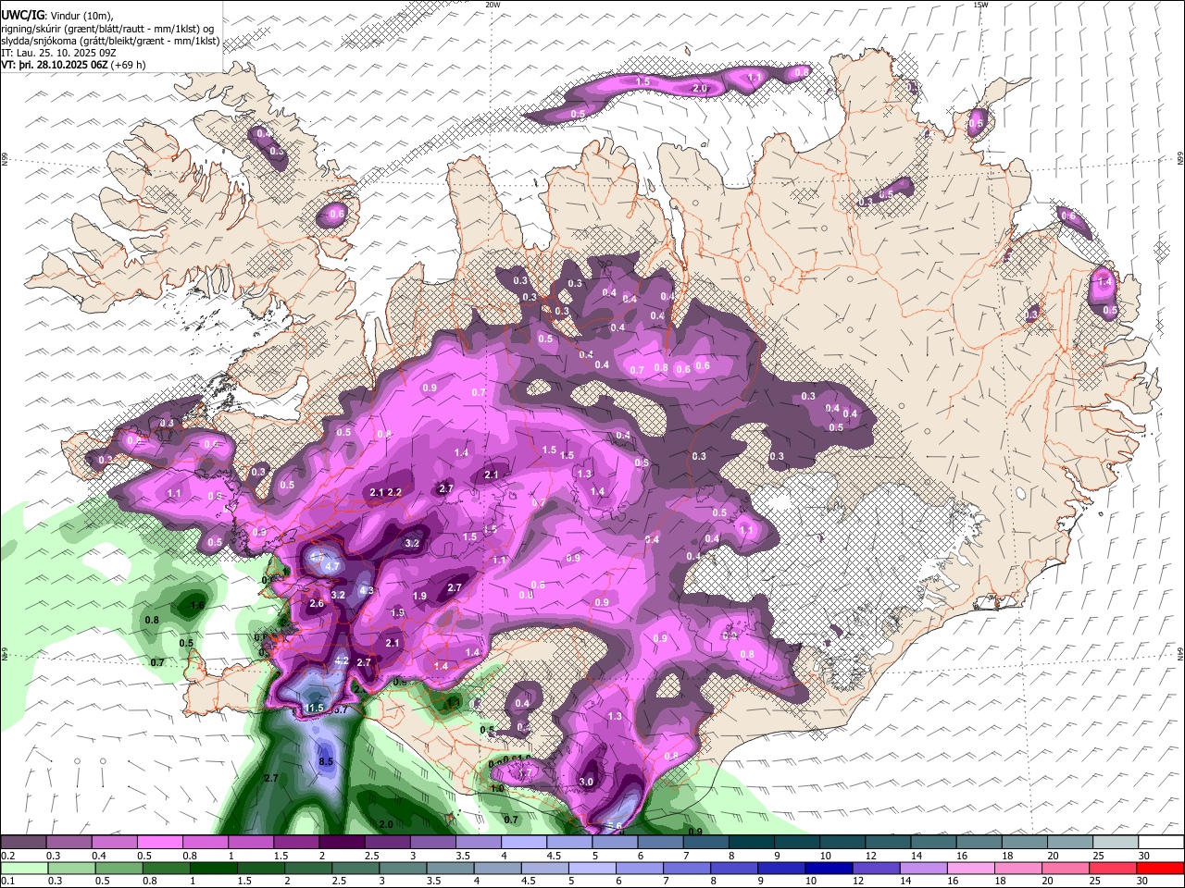
Task: Click the lavender 4–4.5 snow legend swatch
Action: [x=525, y=842]
